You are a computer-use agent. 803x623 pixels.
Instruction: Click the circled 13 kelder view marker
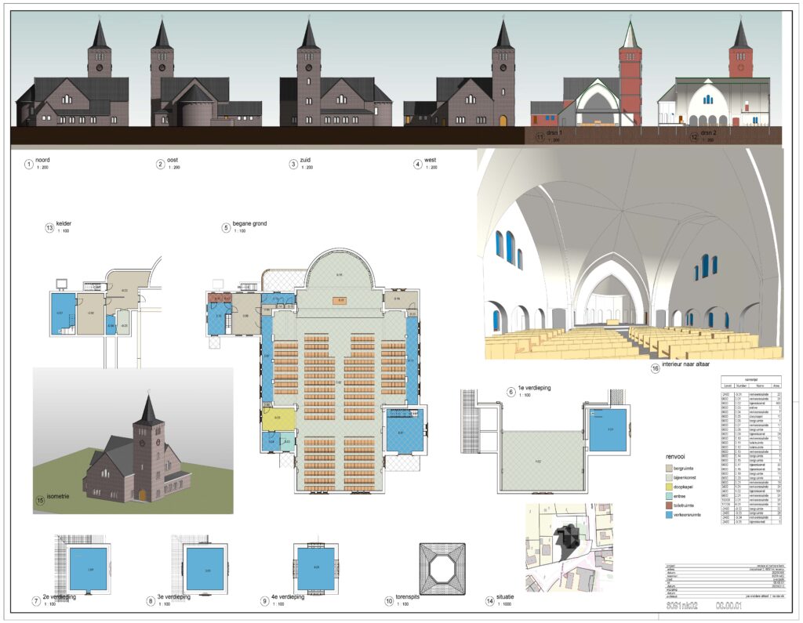coord(49,228)
